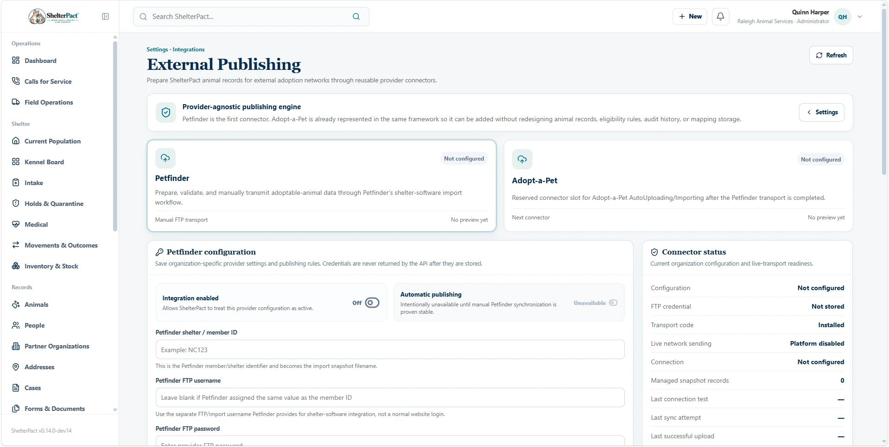Click the New button
889x447 pixels.
690,17
